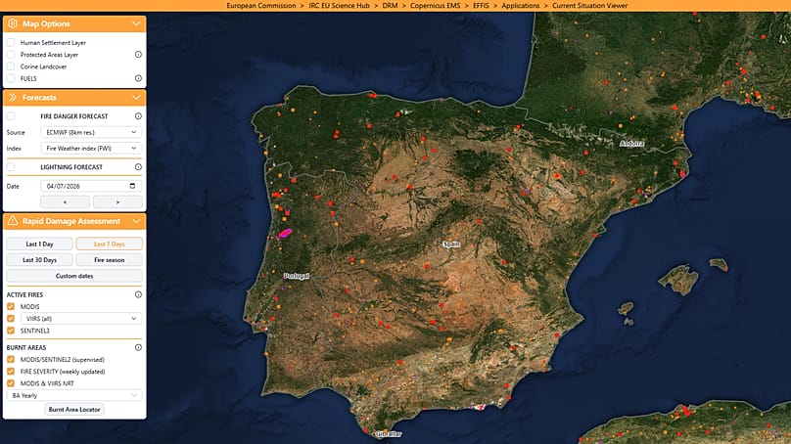Open the VIIRS (all) dropdown
Image resolution: width=791 pixels, height=444 pixels.
point(81,319)
